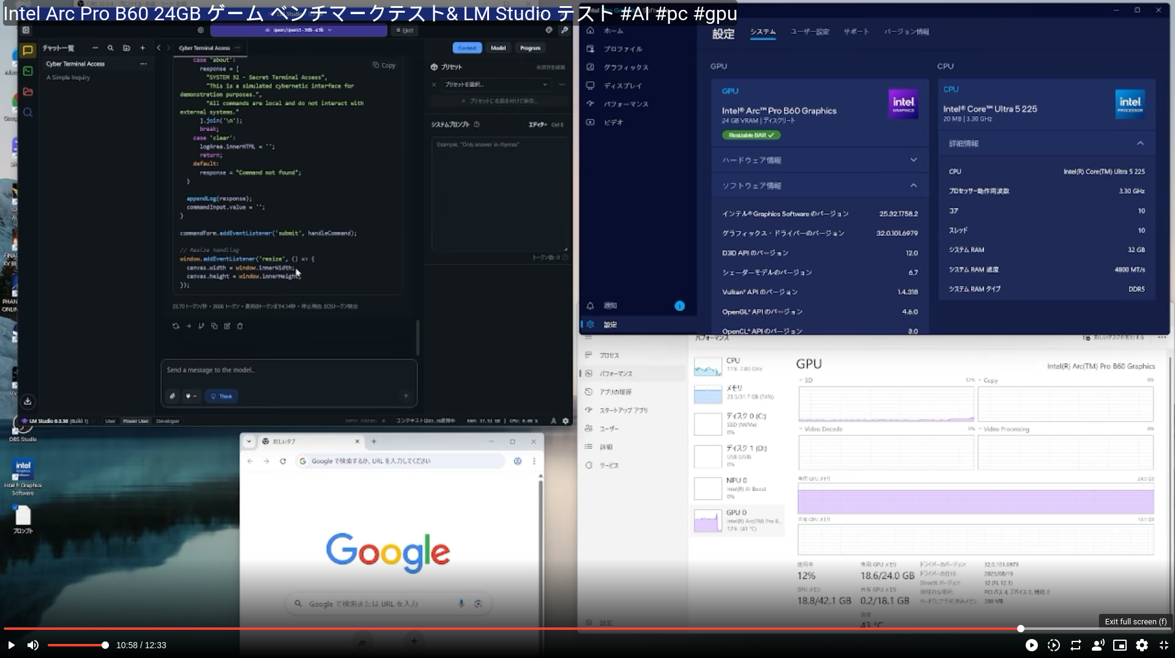The image size is (1175, 658).
Task: Create new folder in LM Studio chat list
Action: (x=127, y=48)
